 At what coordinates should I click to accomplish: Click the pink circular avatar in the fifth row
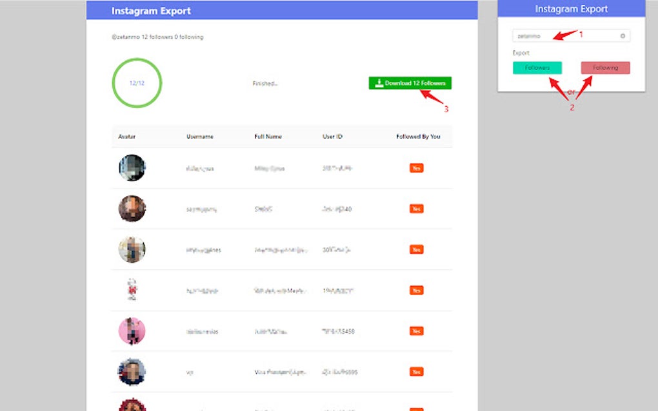click(132, 330)
